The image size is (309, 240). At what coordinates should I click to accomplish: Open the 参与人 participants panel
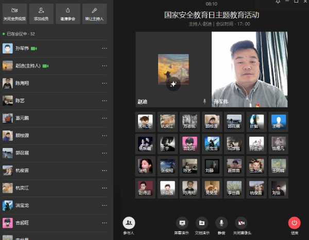click(x=129, y=225)
